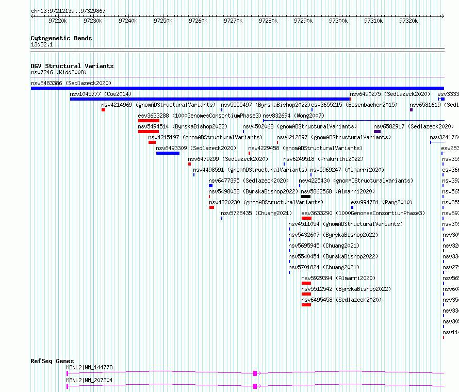The image size is (459, 392).
Task: Click the Cytogenetic Bands track title
Action: click(x=61, y=38)
